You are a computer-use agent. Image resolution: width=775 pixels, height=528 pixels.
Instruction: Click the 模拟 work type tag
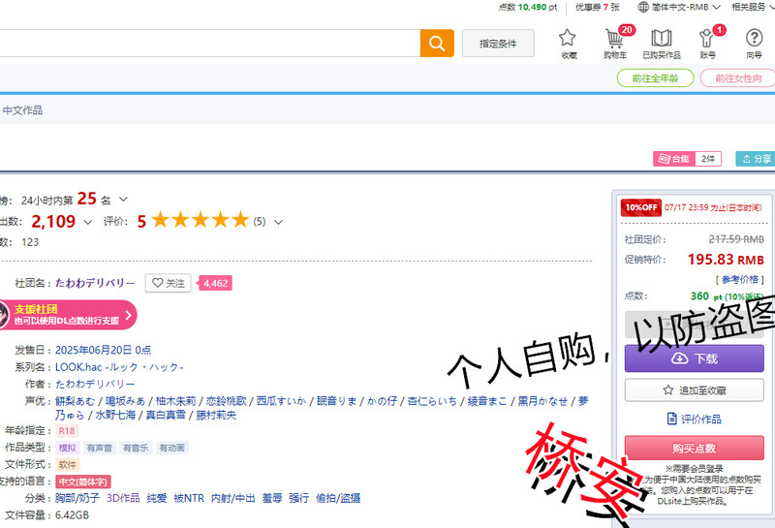coord(67,448)
